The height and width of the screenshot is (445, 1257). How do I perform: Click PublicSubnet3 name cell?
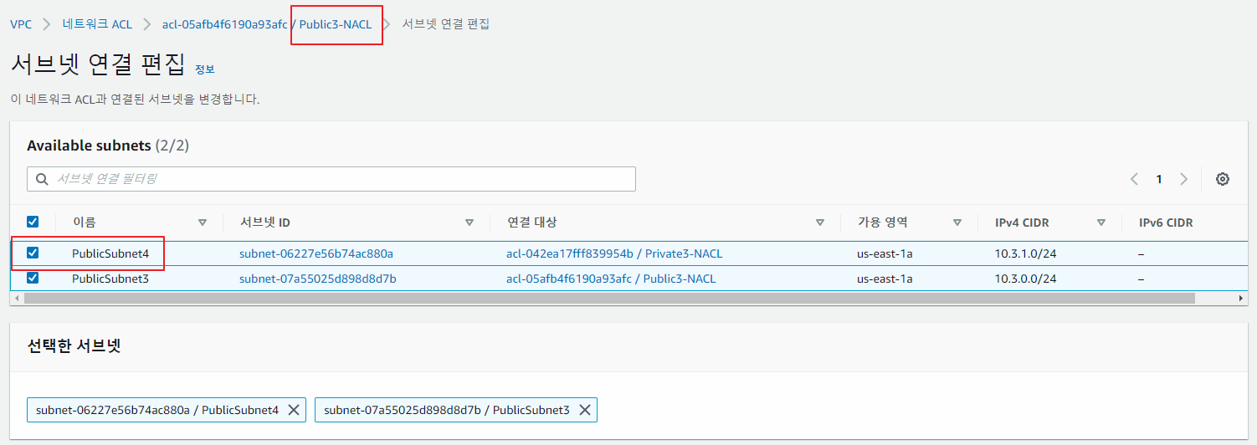click(x=110, y=279)
